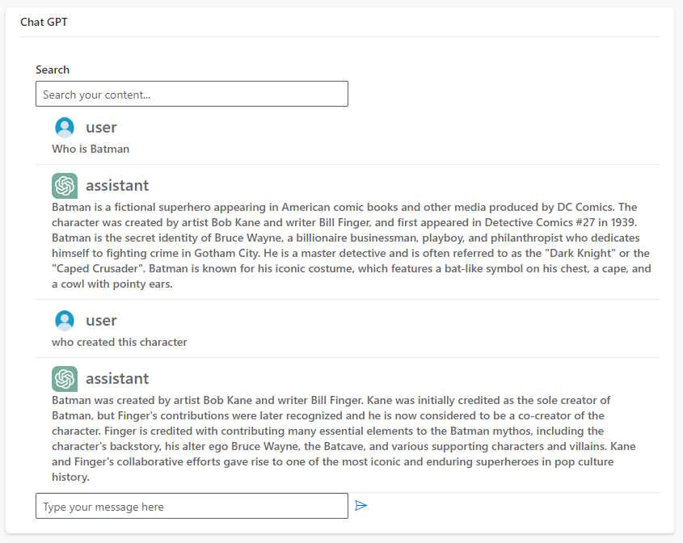Screen dimensions: 683x543
Task: Click the send message arrow icon
Action: [x=360, y=506]
